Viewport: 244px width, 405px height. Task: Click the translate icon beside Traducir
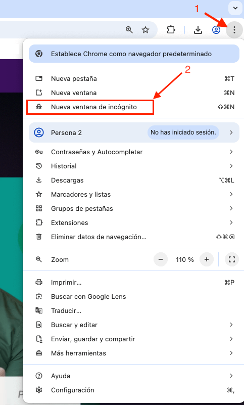pos(39,310)
